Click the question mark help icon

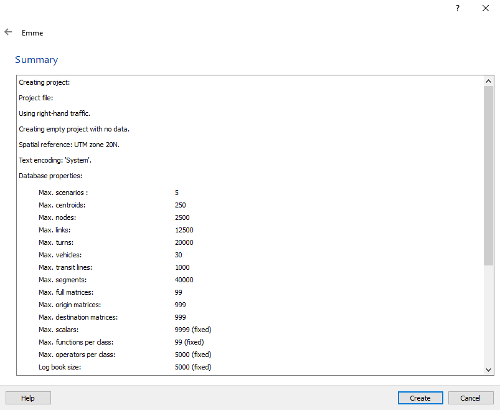(457, 9)
